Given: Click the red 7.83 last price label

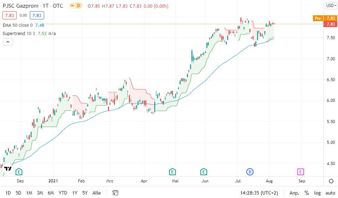Looking at the screenshot, I should (x=330, y=24).
